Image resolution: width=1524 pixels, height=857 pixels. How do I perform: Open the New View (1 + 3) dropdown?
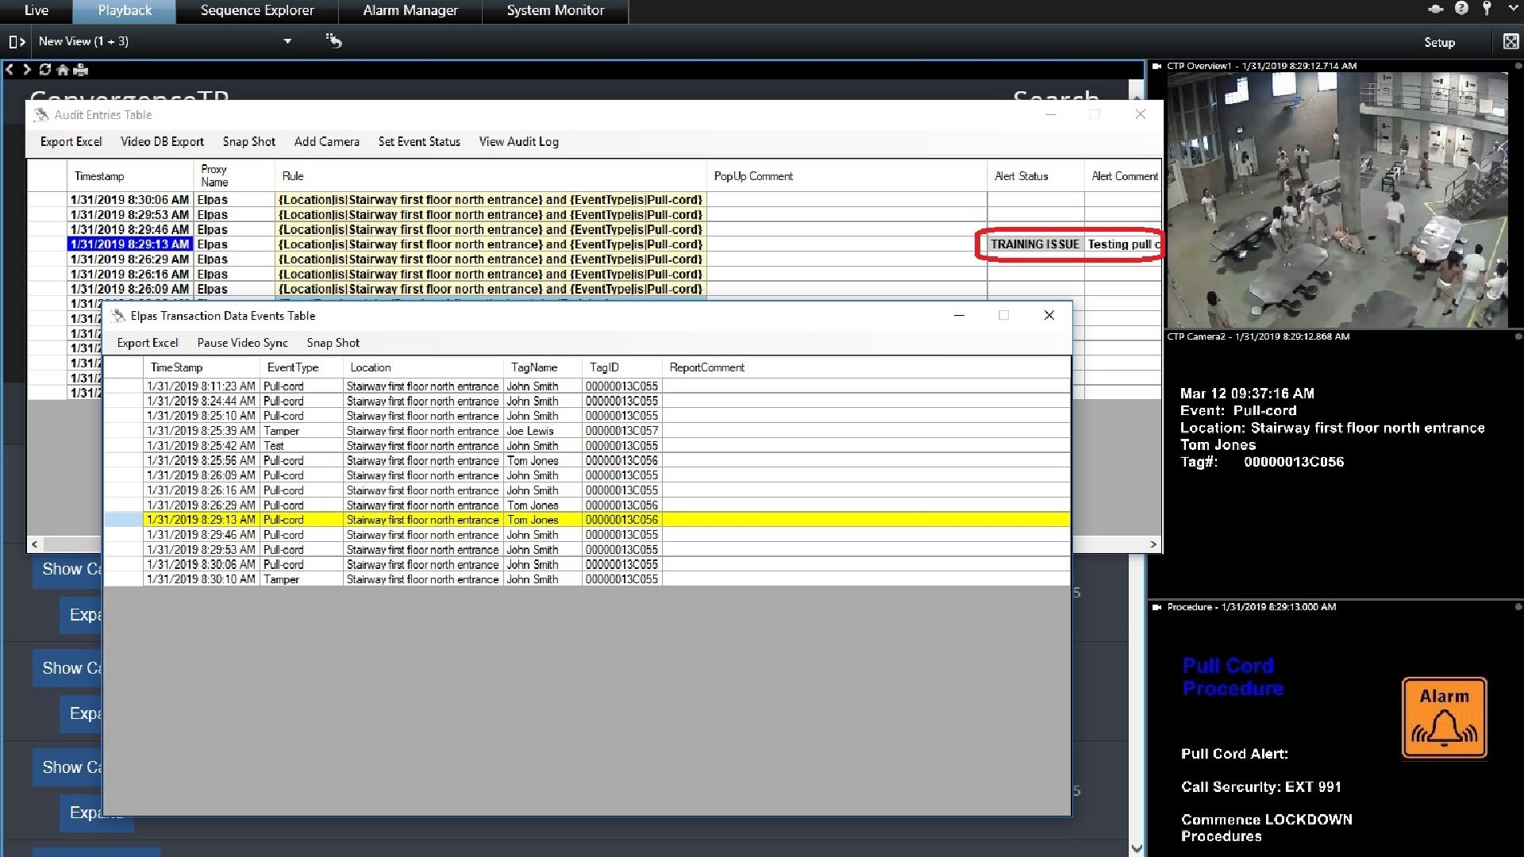(x=287, y=41)
